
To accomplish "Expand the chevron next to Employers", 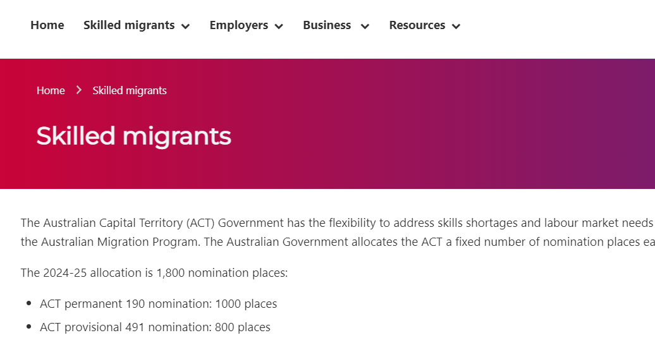I will [x=279, y=27].
